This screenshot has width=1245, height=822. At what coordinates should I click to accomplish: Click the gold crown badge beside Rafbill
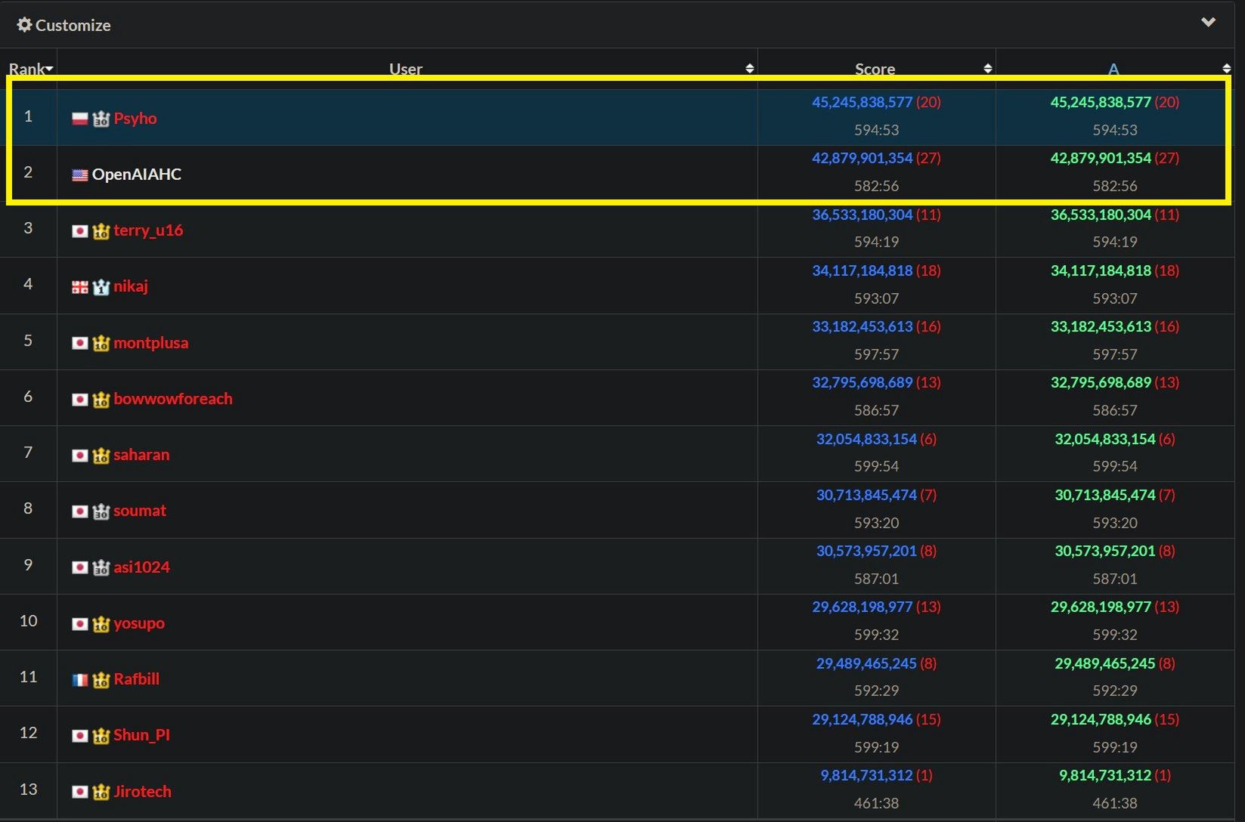click(x=101, y=679)
